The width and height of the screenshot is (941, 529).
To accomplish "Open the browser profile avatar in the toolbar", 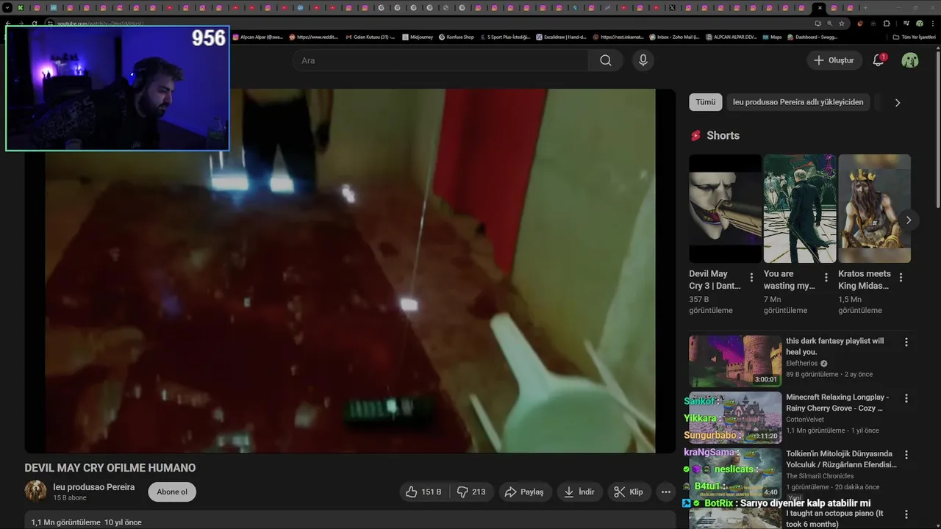I will (919, 24).
